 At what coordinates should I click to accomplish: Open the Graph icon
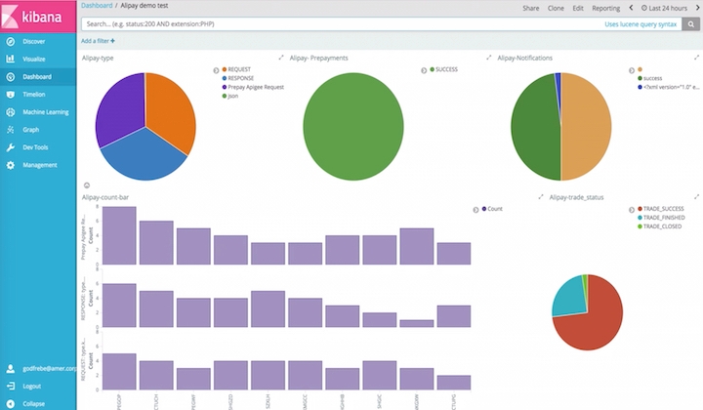[11, 130]
